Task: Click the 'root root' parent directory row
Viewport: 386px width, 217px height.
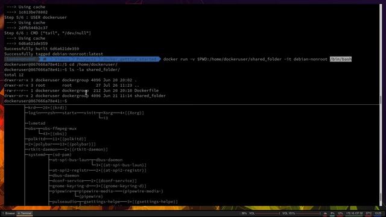Action: tap(72, 86)
